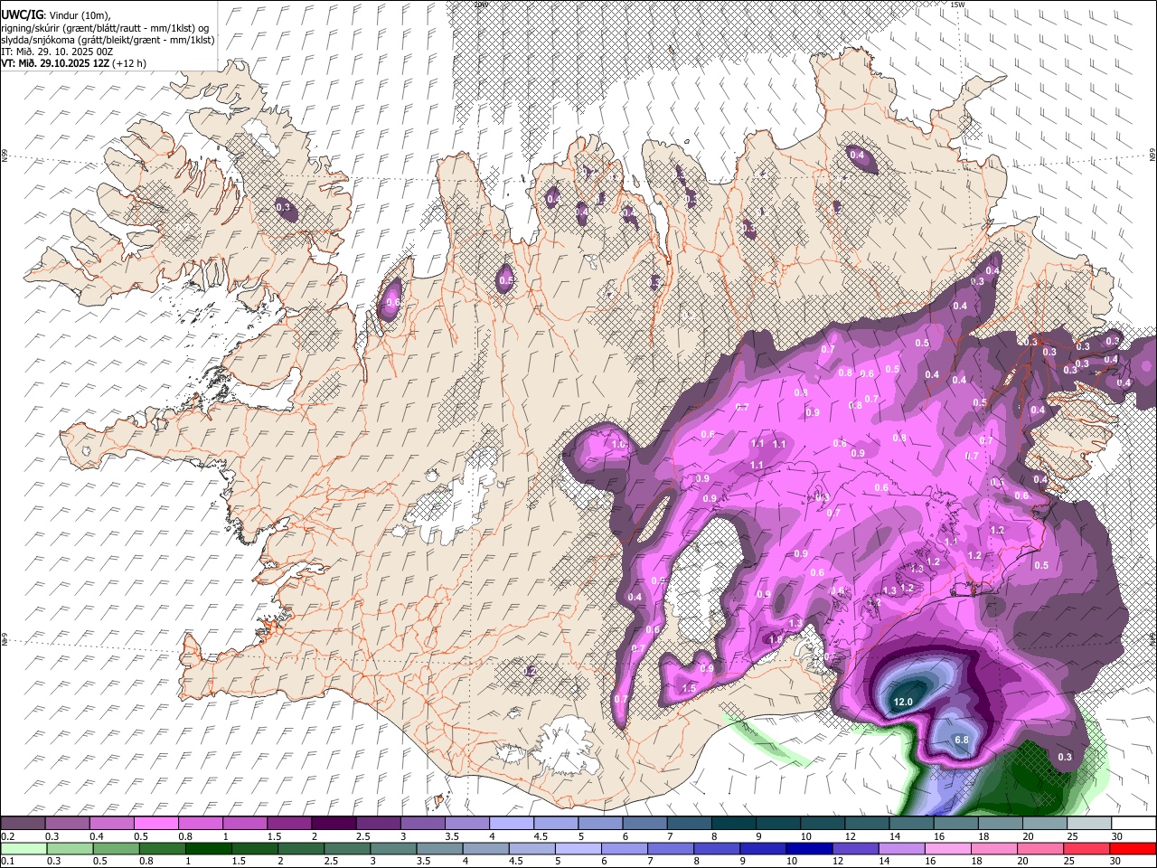This screenshot has height=868, width=1157.
Task: Click the "1.0" value in the western snow lobe
Action: tap(619, 444)
